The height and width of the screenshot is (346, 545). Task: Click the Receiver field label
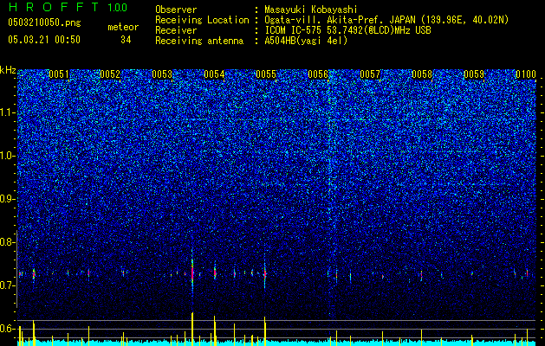[176, 30]
